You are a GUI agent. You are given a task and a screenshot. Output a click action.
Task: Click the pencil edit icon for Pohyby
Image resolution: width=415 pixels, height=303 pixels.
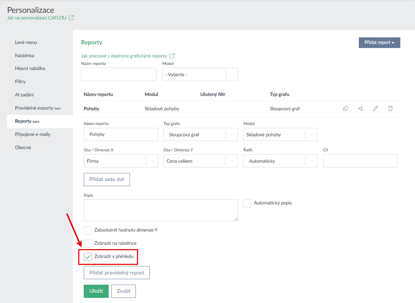click(375, 108)
